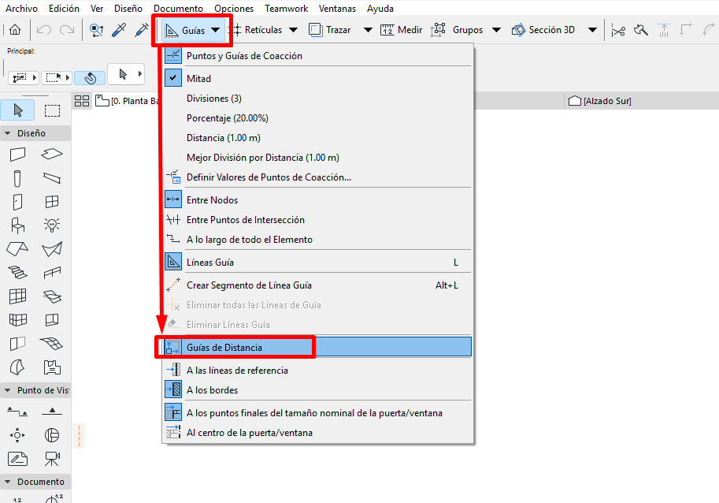
Task: Choose the Lamp tool in Diseño
Action: 52,225
